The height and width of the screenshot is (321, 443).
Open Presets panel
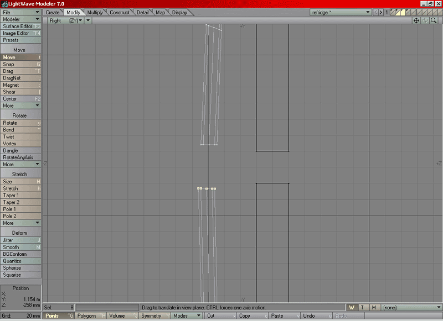point(20,40)
